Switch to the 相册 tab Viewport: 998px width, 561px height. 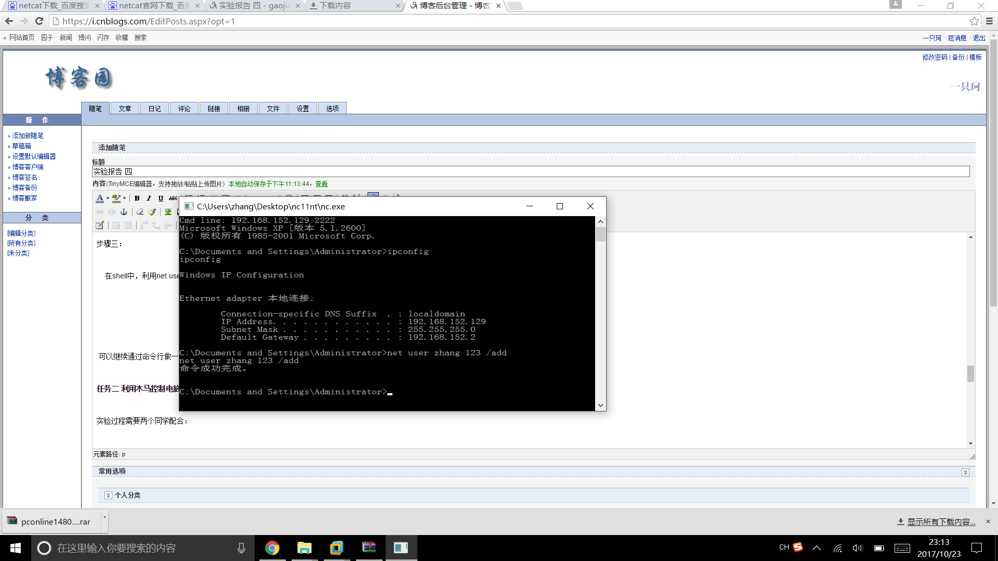coord(243,109)
